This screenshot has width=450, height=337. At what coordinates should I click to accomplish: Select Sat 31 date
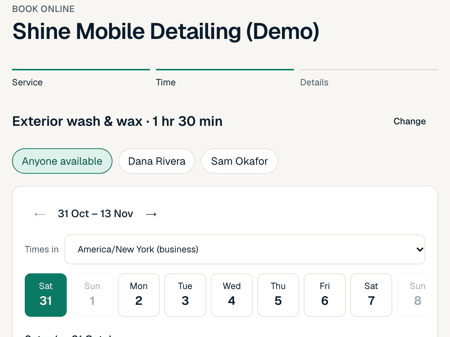pyautogui.click(x=46, y=295)
